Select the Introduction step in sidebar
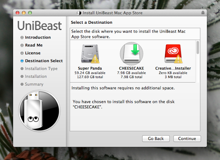 (38, 38)
